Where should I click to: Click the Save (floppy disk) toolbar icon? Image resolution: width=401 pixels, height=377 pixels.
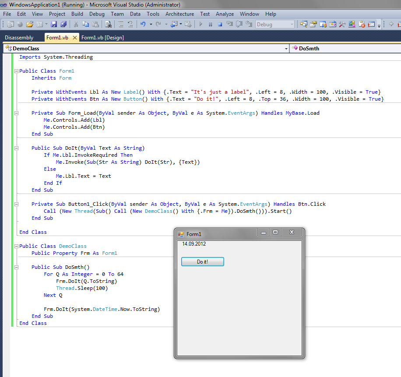pyautogui.click(x=54, y=25)
